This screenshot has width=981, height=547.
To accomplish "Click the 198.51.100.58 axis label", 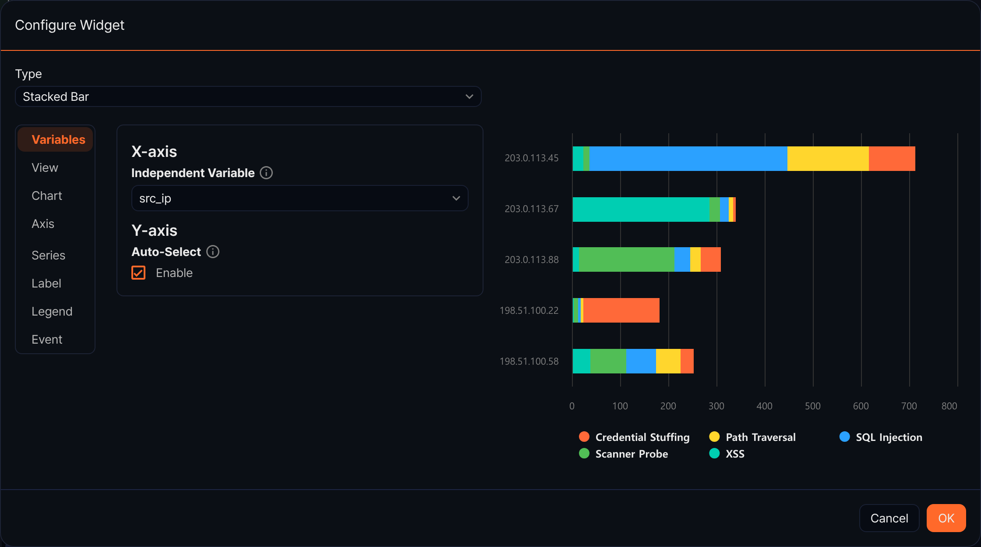I will coord(529,362).
